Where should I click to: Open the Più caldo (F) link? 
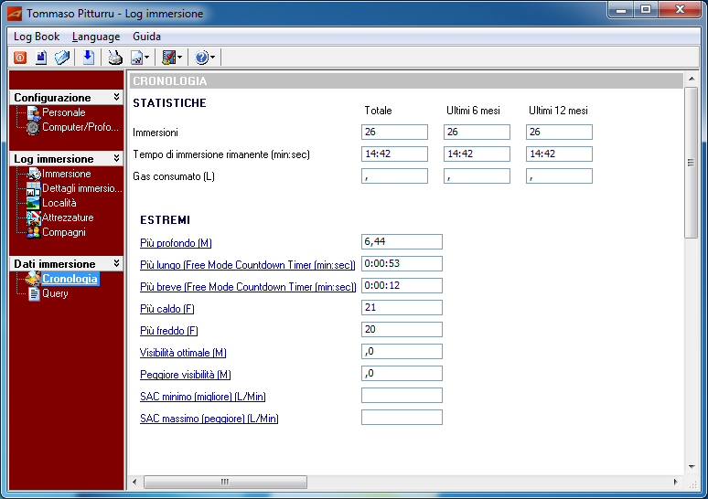click(x=167, y=309)
